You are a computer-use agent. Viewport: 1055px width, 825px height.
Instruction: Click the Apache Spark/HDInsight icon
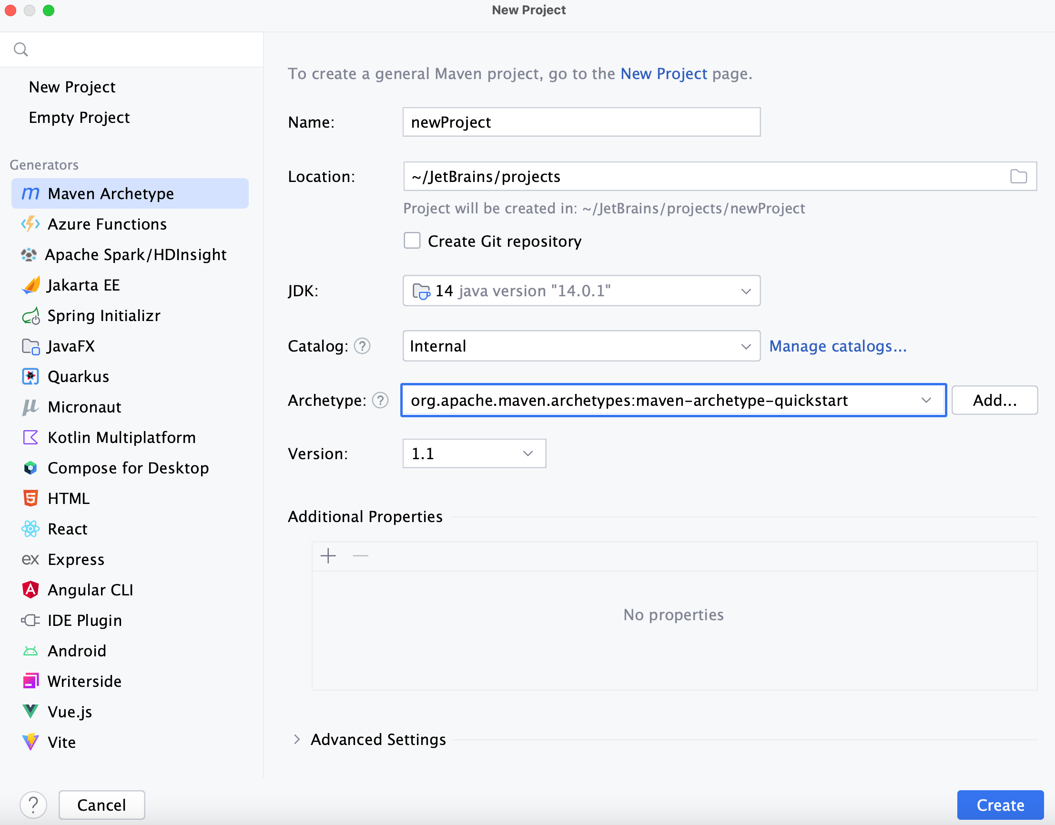point(29,254)
